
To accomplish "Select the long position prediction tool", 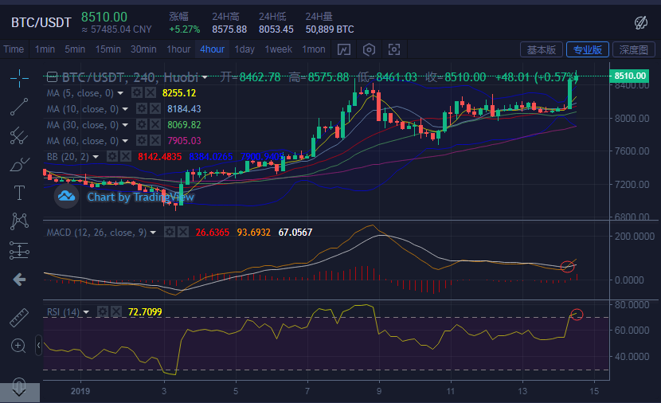I will pyautogui.click(x=19, y=250).
